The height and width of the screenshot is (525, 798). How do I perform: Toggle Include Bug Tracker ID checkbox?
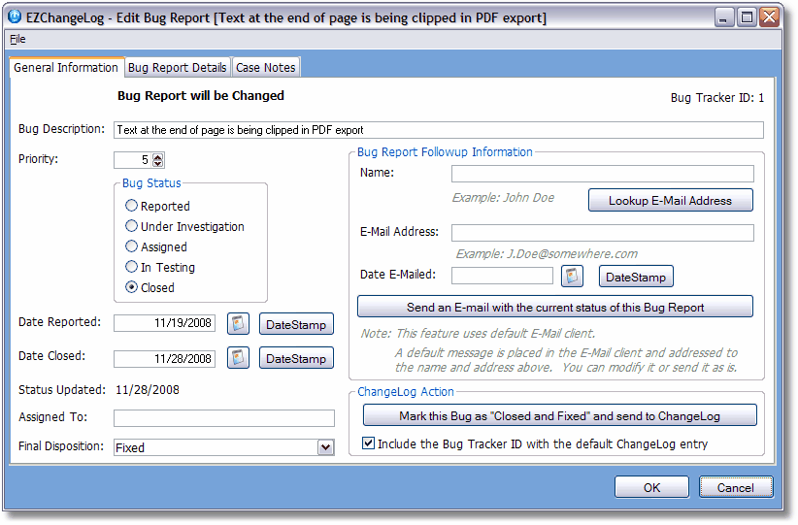click(x=368, y=443)
